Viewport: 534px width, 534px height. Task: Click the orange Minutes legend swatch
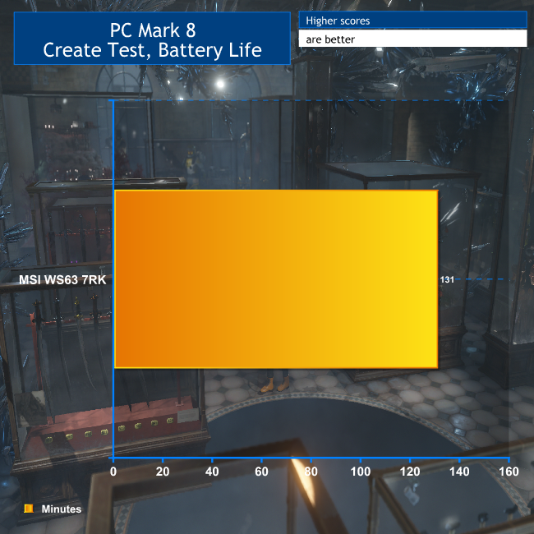(x=29, y=509)
